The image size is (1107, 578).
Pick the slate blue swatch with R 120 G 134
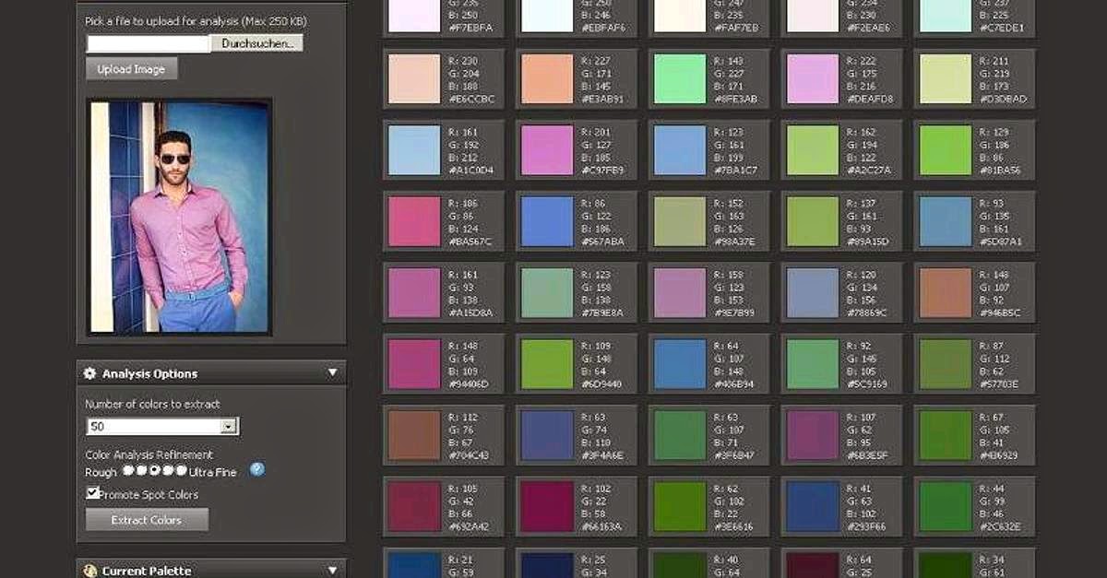[x=813, y=292]
